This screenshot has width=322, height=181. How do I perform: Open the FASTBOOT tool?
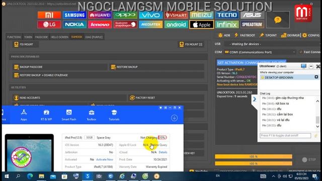click(245, 35)
